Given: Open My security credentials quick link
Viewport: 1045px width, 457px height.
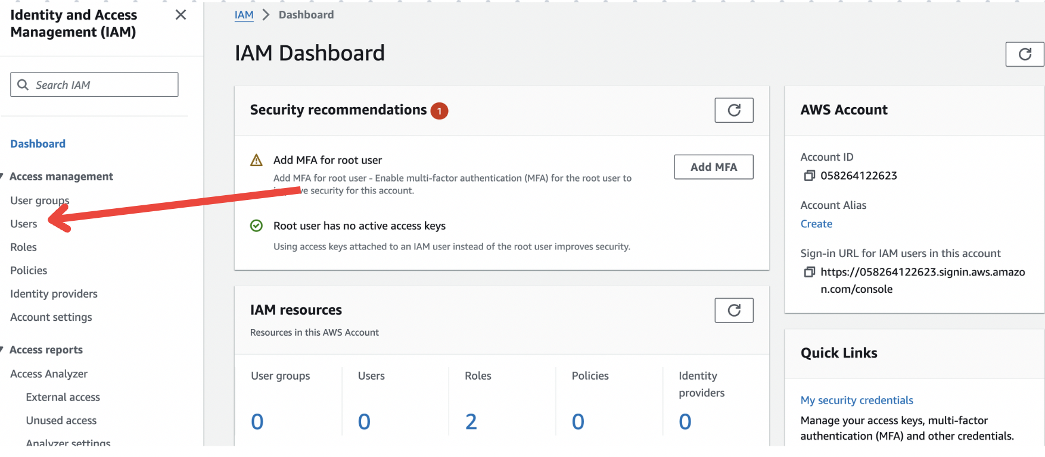Looking at the screenshot, I should 857,400.
